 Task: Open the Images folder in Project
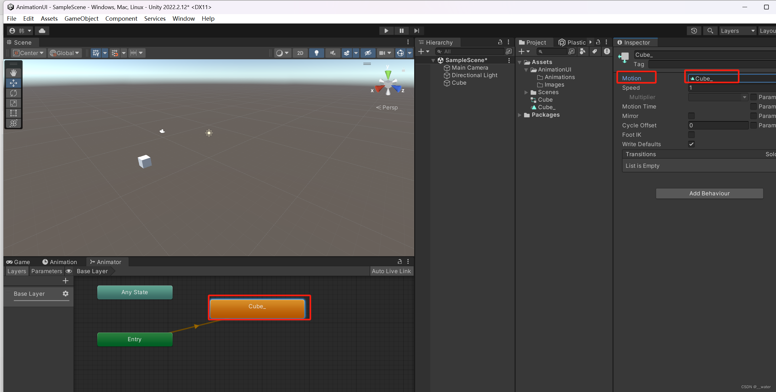554,85
